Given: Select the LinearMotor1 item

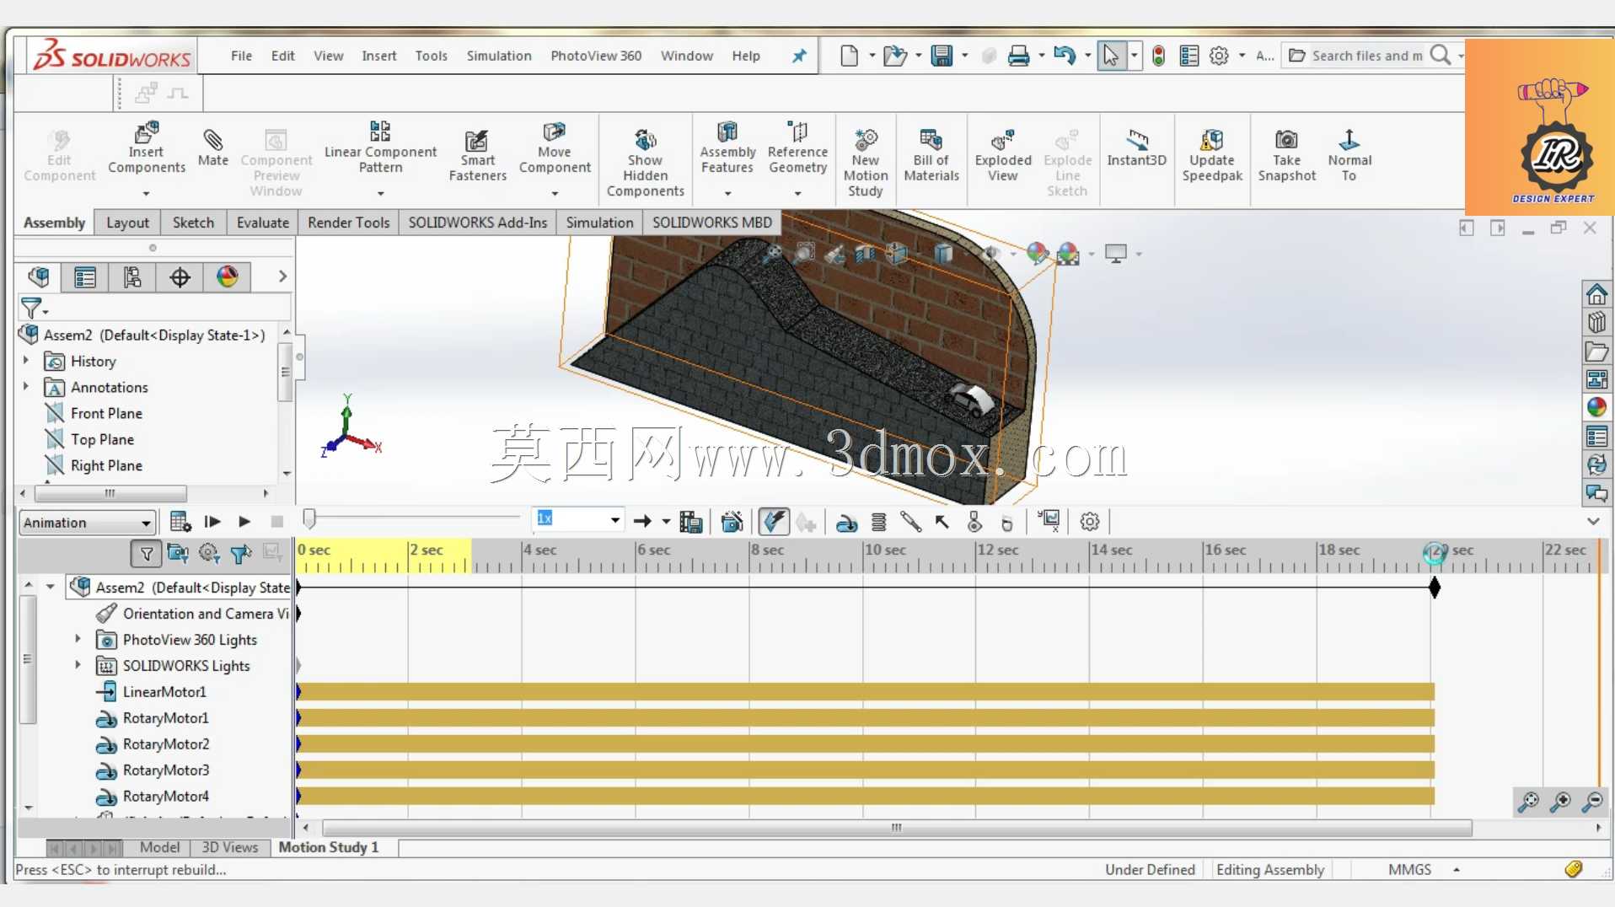Looking at the screenshot, I should click(164, 692).
